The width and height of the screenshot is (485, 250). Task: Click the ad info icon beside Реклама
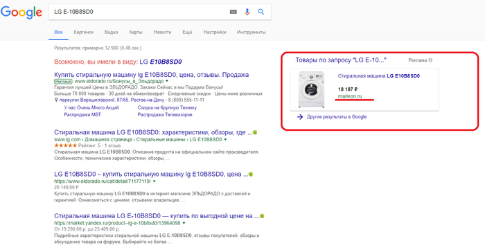(x=430, y=60)
